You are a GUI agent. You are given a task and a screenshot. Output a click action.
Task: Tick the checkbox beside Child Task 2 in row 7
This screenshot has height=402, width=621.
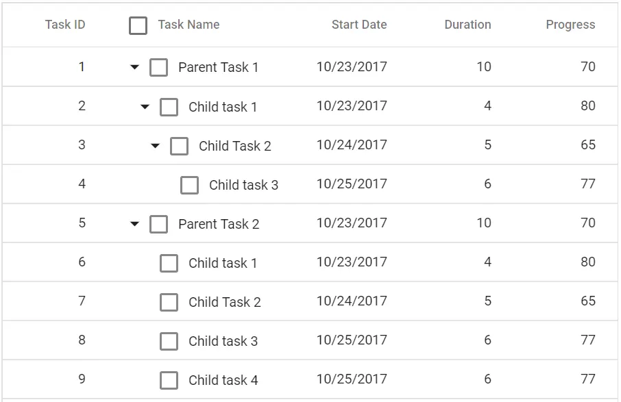click(169, 301)
